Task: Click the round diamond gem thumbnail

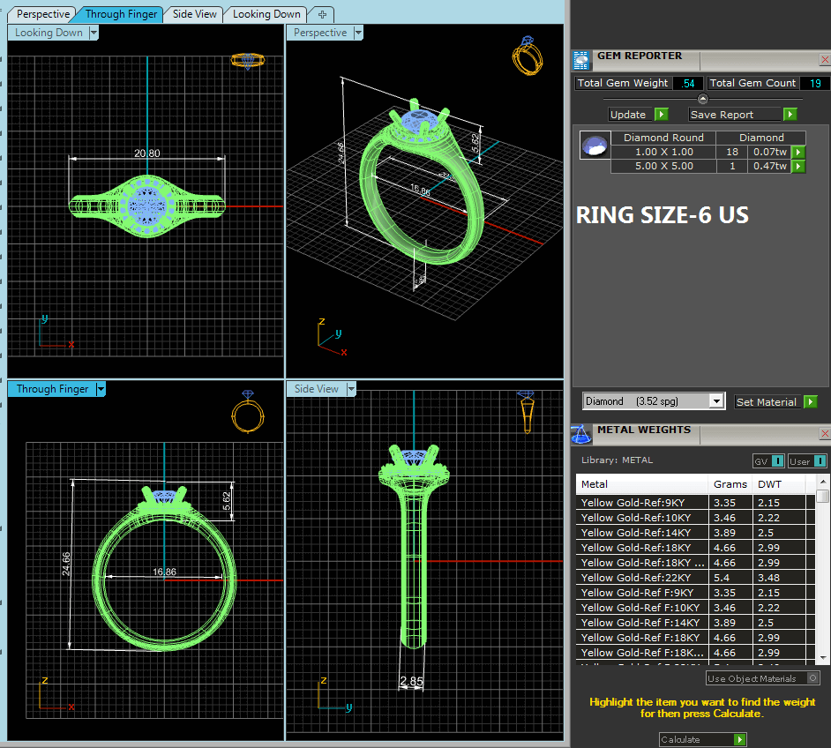Action: point(595,145)
